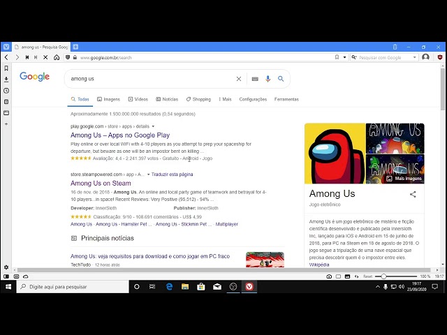The height and width of the screenshot is (335, 447).
Task: Open Vivaldi settings gear
Action: tap(6, 267)
